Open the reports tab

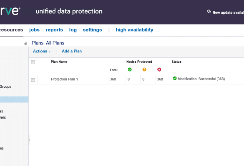54,30
